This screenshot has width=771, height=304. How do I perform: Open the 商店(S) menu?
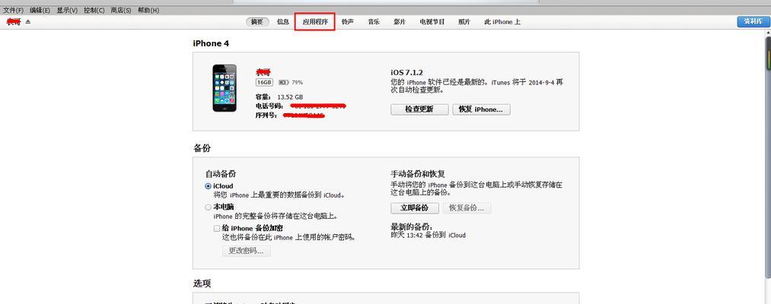[121, 10]
